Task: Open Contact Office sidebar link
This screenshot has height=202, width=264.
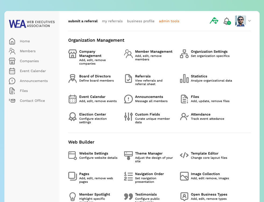Action: click(x=32, y=101)
